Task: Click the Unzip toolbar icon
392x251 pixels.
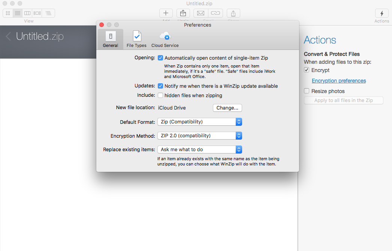Action: (183, 13)
